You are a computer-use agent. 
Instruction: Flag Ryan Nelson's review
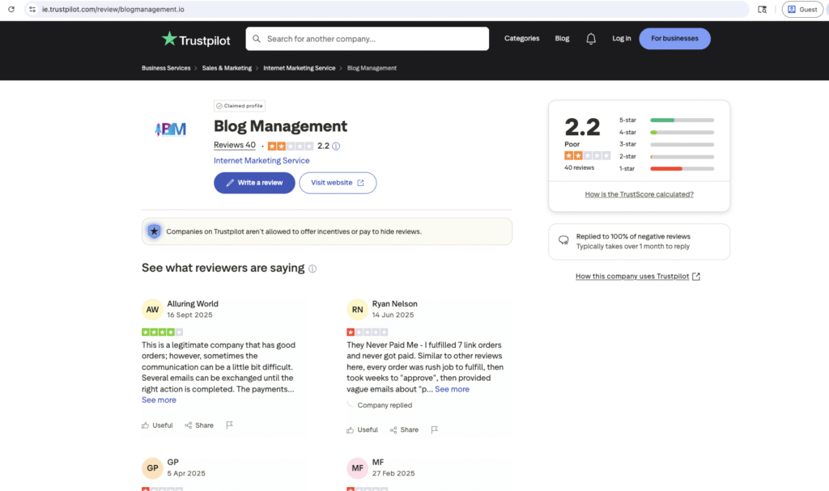[435, 430]
